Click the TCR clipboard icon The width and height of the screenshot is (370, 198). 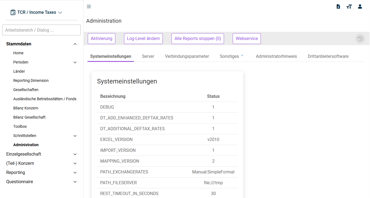click(x=13, y=12)
